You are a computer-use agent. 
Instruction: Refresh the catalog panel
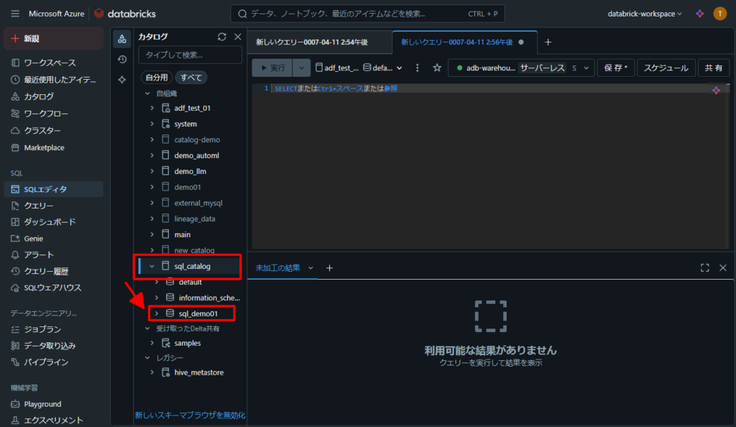[222, 37]
